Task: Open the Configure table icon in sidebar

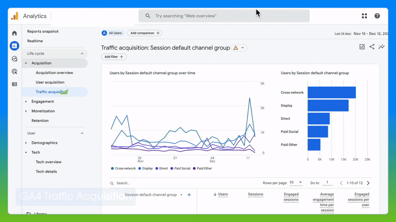Action: tap(14, 84)
